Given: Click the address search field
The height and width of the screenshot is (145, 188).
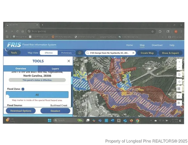Looking at the screenshot, I should [109, 53].
